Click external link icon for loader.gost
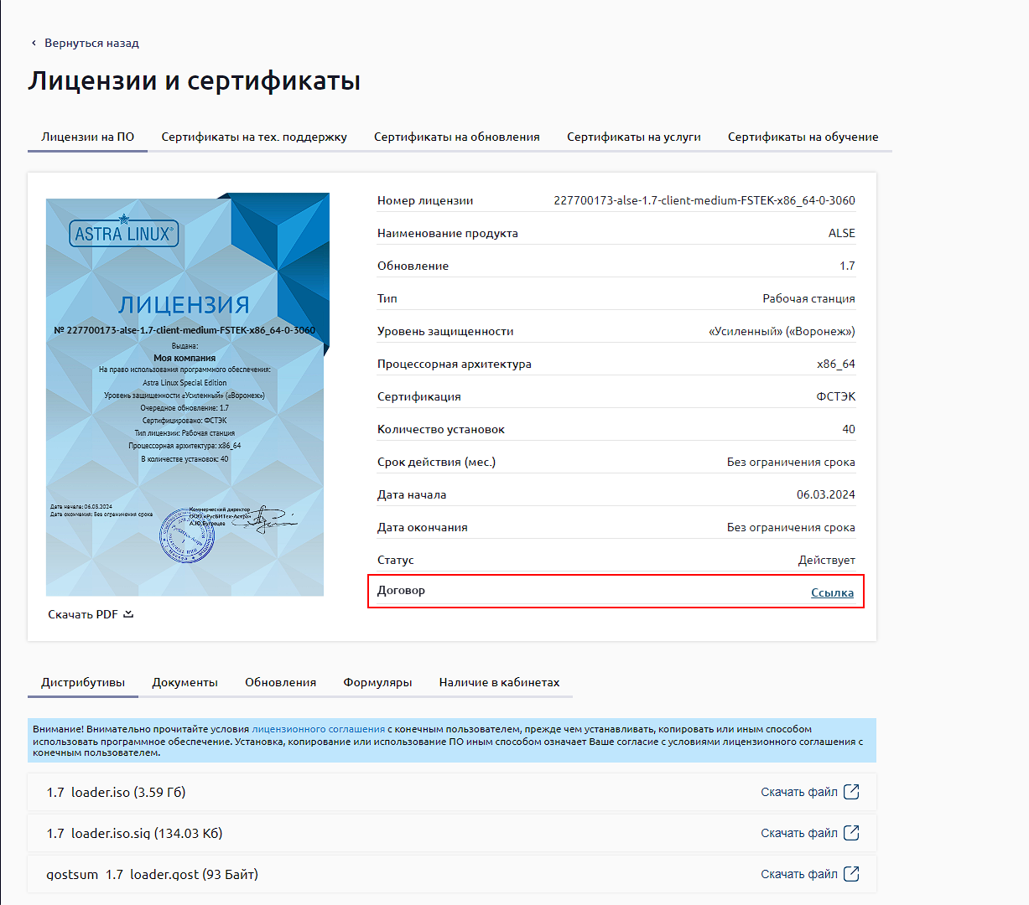 coord(851,874)
